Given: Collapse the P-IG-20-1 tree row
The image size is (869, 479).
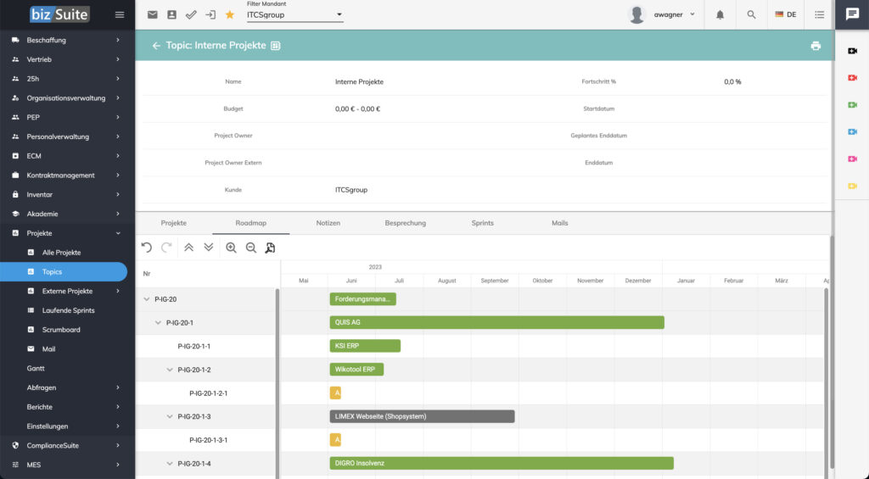Looking at the screenshot, I should click(x=158, y=323).
